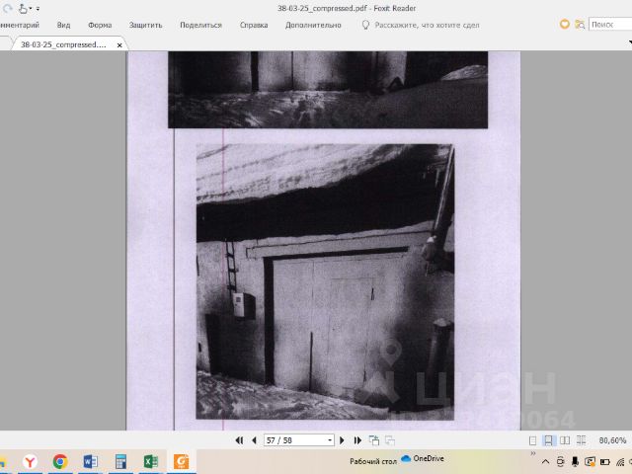
Task: Go to the first page
Action: 239,440
